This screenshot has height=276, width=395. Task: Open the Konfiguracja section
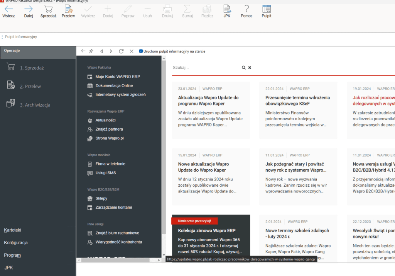click(15, 243)
